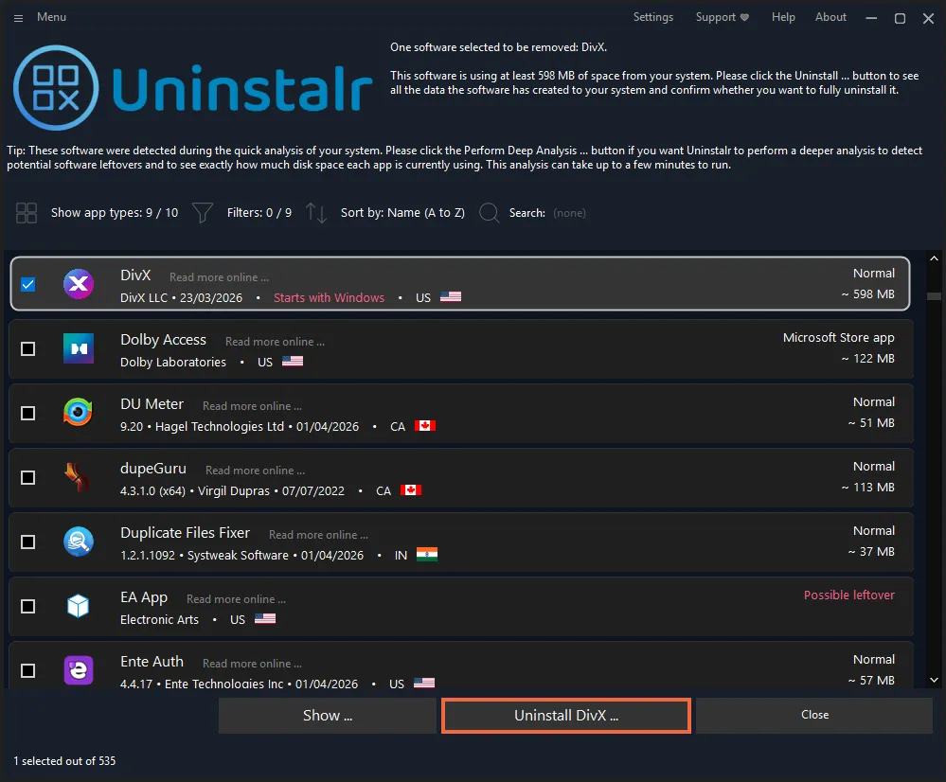Click the scrollbar down arrow
Screen dimensions: 946x782
coord(934,680)
